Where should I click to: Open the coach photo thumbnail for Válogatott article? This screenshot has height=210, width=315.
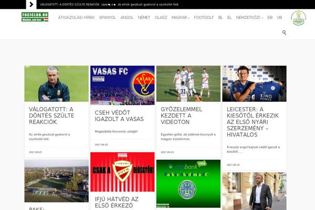pos(57,83)
